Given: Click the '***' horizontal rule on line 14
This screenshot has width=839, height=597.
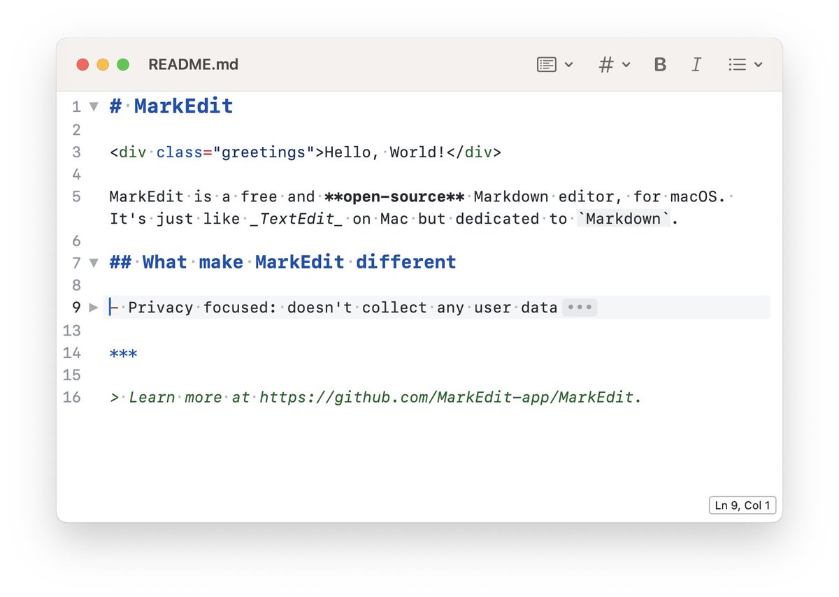Looking at the screenshot, I should coord(124,353).
